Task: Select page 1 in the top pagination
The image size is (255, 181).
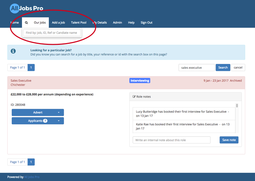Action: (31, 67)
